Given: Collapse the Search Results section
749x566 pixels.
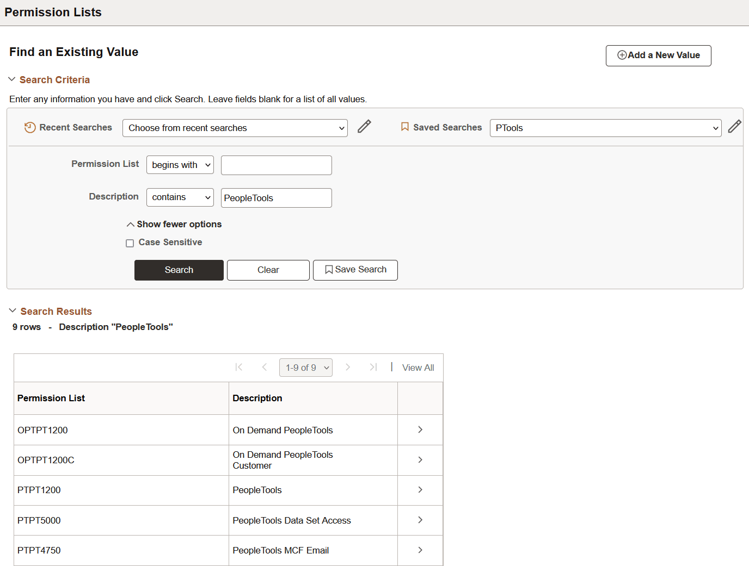Looking at the screenshot, I should coord(13,310).
